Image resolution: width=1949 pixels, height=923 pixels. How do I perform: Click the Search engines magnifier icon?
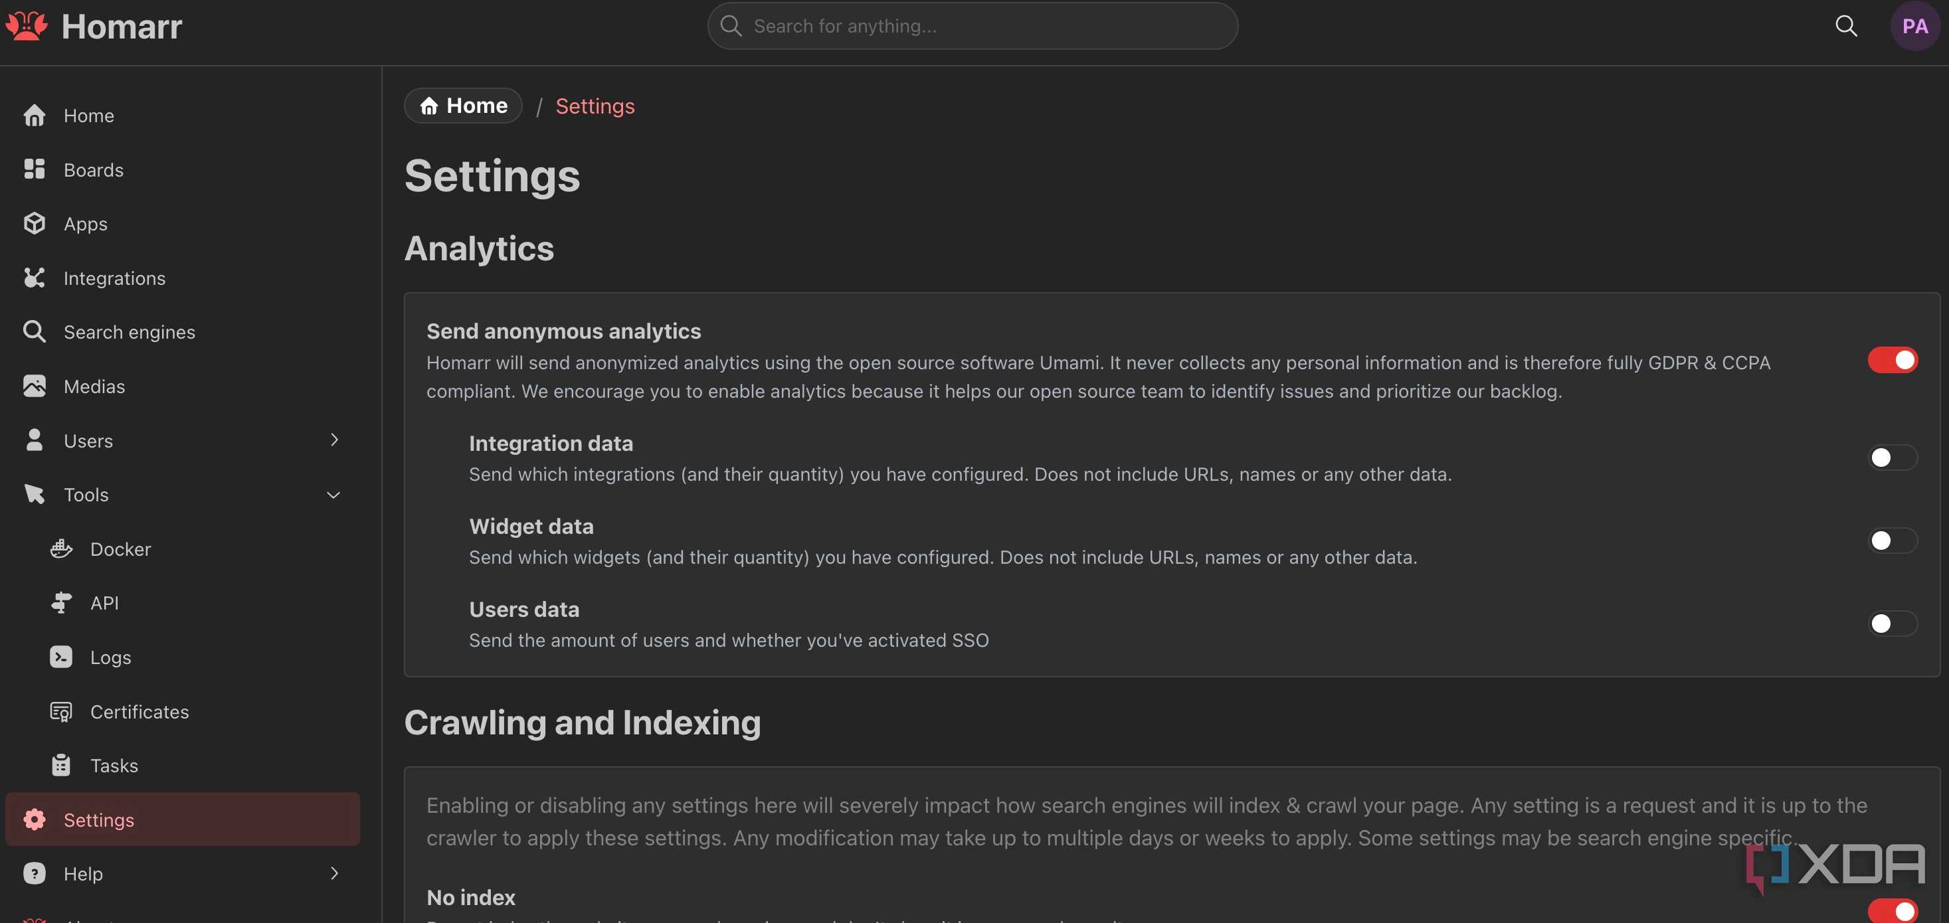34,331
